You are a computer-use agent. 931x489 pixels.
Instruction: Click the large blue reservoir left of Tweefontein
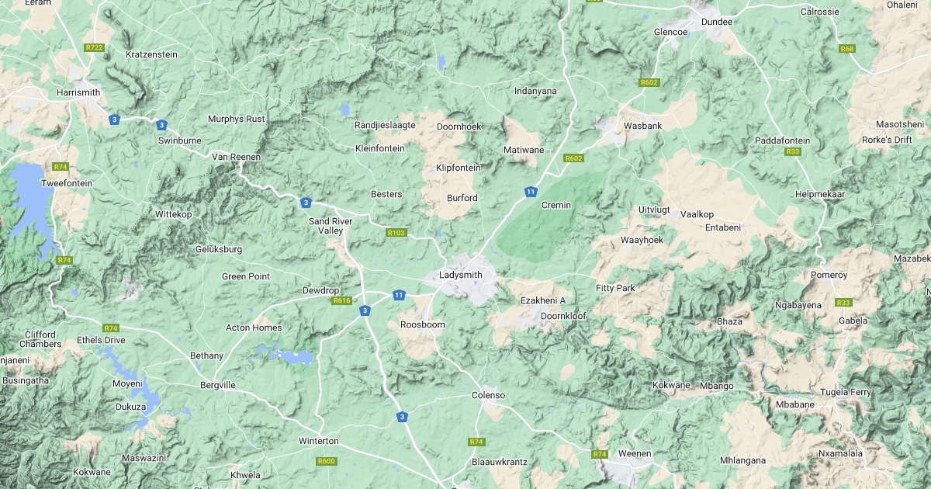tap(31, 206)
